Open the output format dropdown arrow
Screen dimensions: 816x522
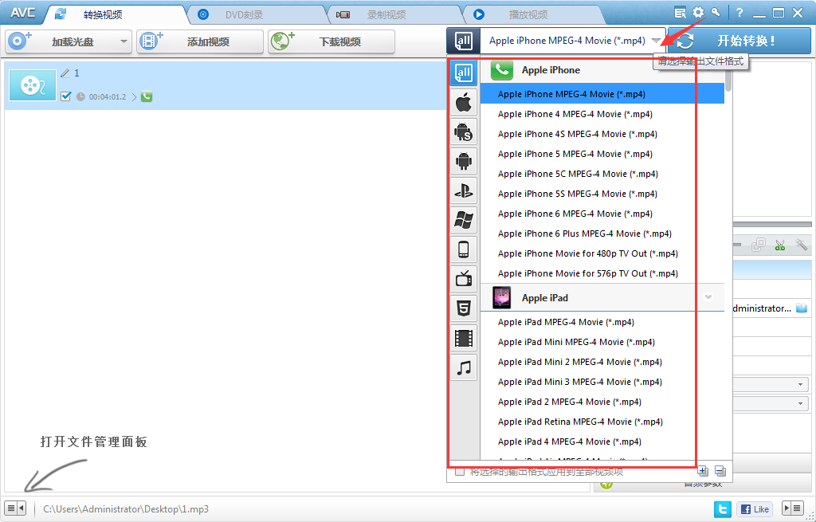click(x=657, y=41)
